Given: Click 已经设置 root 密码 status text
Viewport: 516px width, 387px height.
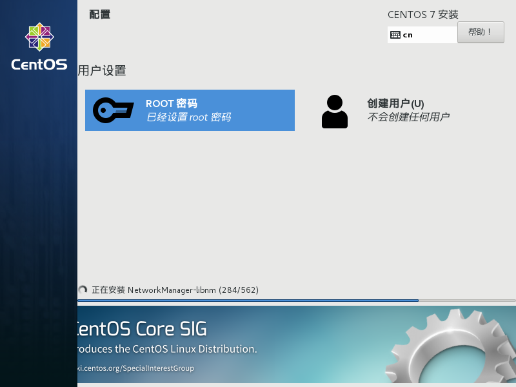Looking at the screenshot, I should 188,117.
